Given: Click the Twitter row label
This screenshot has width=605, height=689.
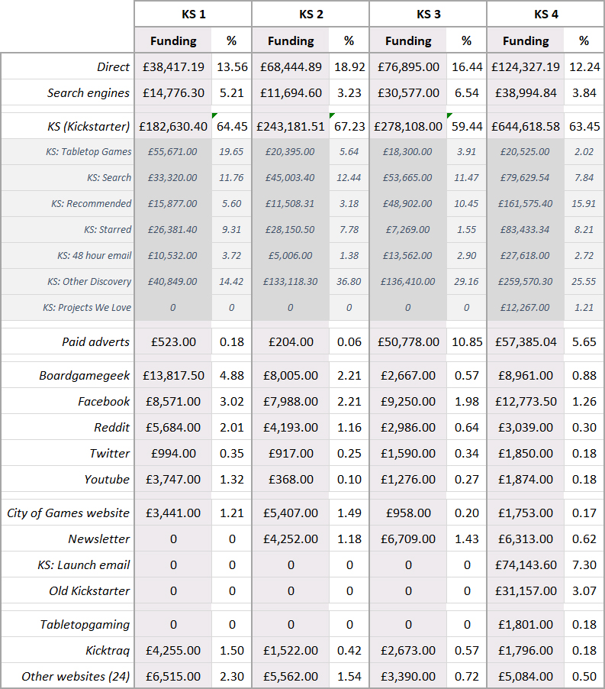Looking at the screenshot, I should click(109, 454).
